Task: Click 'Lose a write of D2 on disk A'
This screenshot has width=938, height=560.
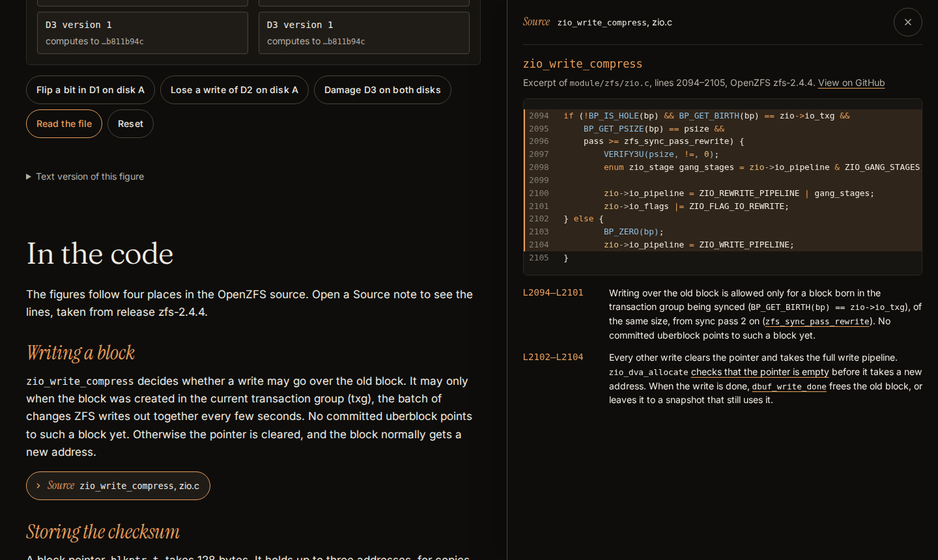Action: coord(234,90)
